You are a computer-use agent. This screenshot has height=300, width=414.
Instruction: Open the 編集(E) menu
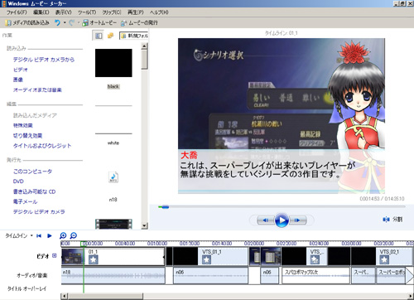pyautogui.click(x=41, y=12)
